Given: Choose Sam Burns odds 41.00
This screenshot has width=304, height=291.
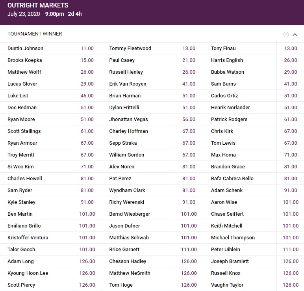Looking at the screenshot, I should (x=291, y=84).
